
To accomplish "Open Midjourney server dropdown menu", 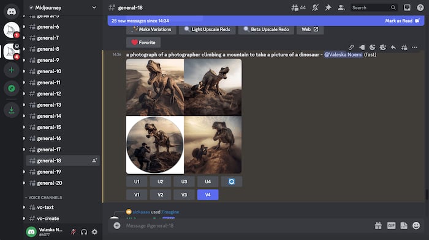I will tap(94, 8).
